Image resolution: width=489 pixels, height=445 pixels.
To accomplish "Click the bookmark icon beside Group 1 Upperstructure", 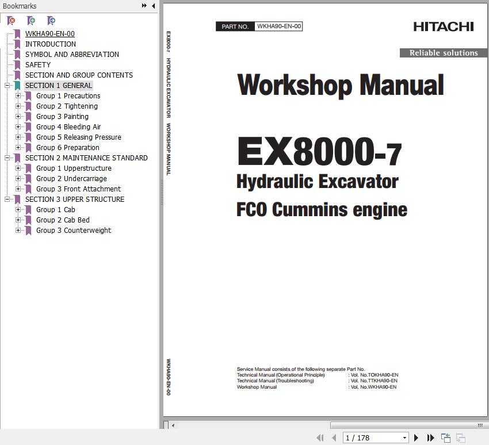I will pos(28,168).
